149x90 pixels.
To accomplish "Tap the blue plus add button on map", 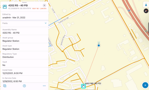I will point(145,85).
